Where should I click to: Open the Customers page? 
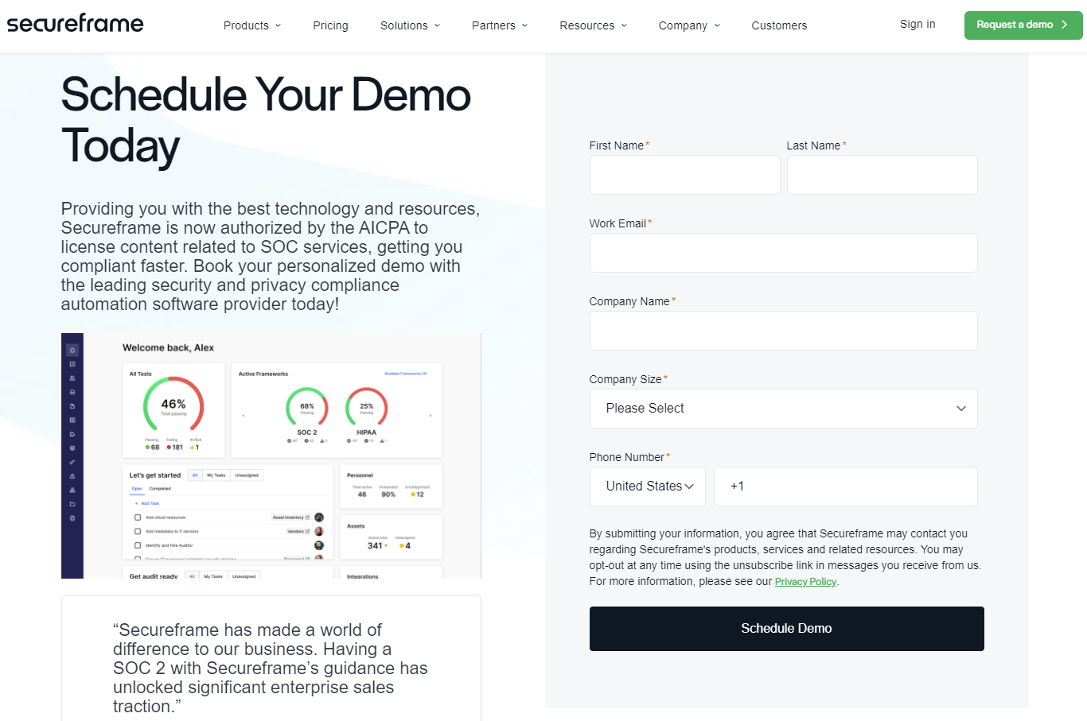tap(779, 25)
